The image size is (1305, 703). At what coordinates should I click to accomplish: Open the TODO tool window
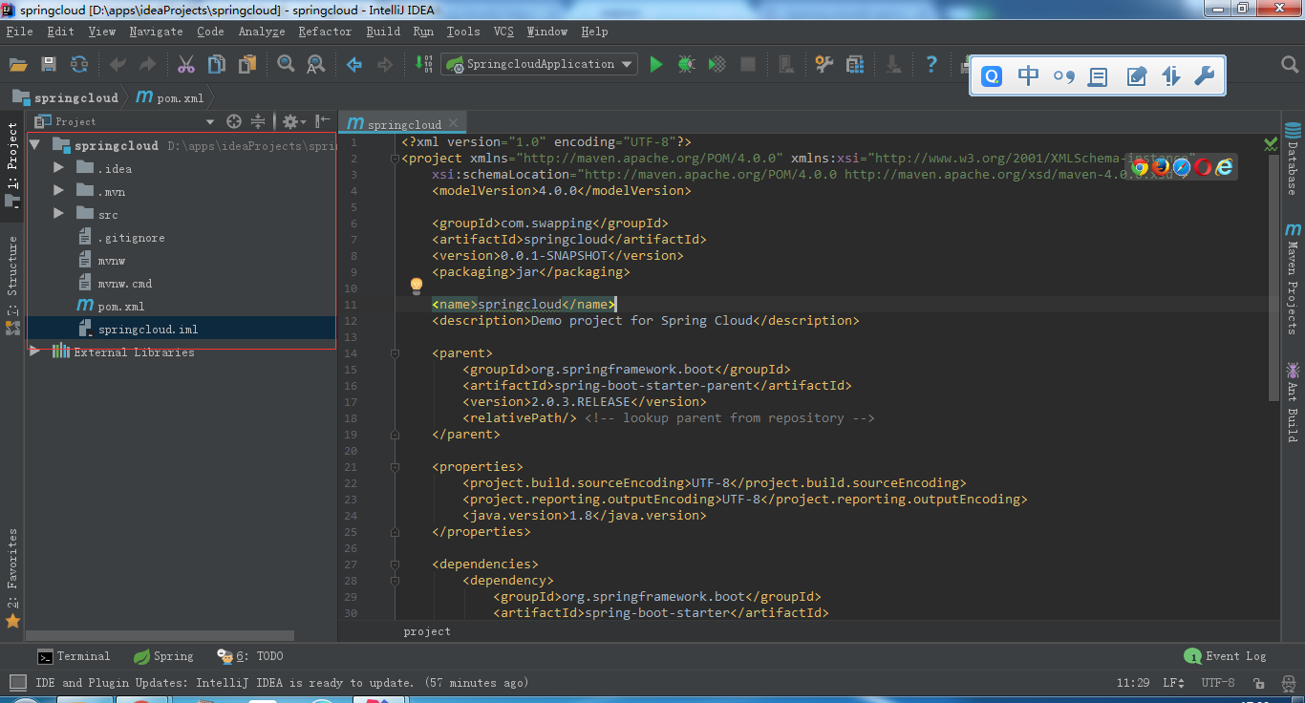(x=249, y=656)
